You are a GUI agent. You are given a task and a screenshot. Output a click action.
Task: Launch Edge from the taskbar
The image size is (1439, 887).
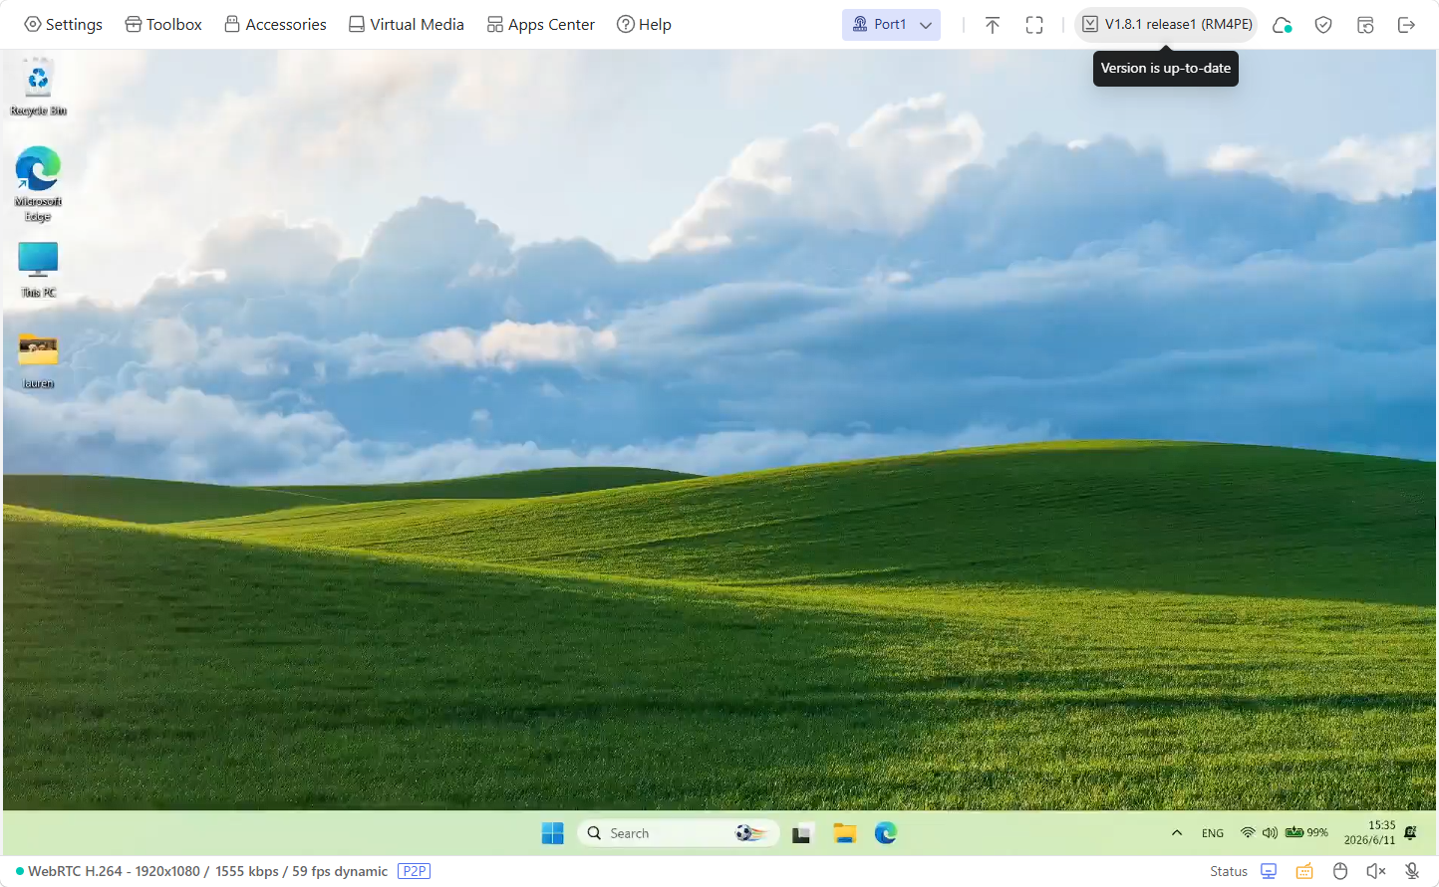pos(886,833)
